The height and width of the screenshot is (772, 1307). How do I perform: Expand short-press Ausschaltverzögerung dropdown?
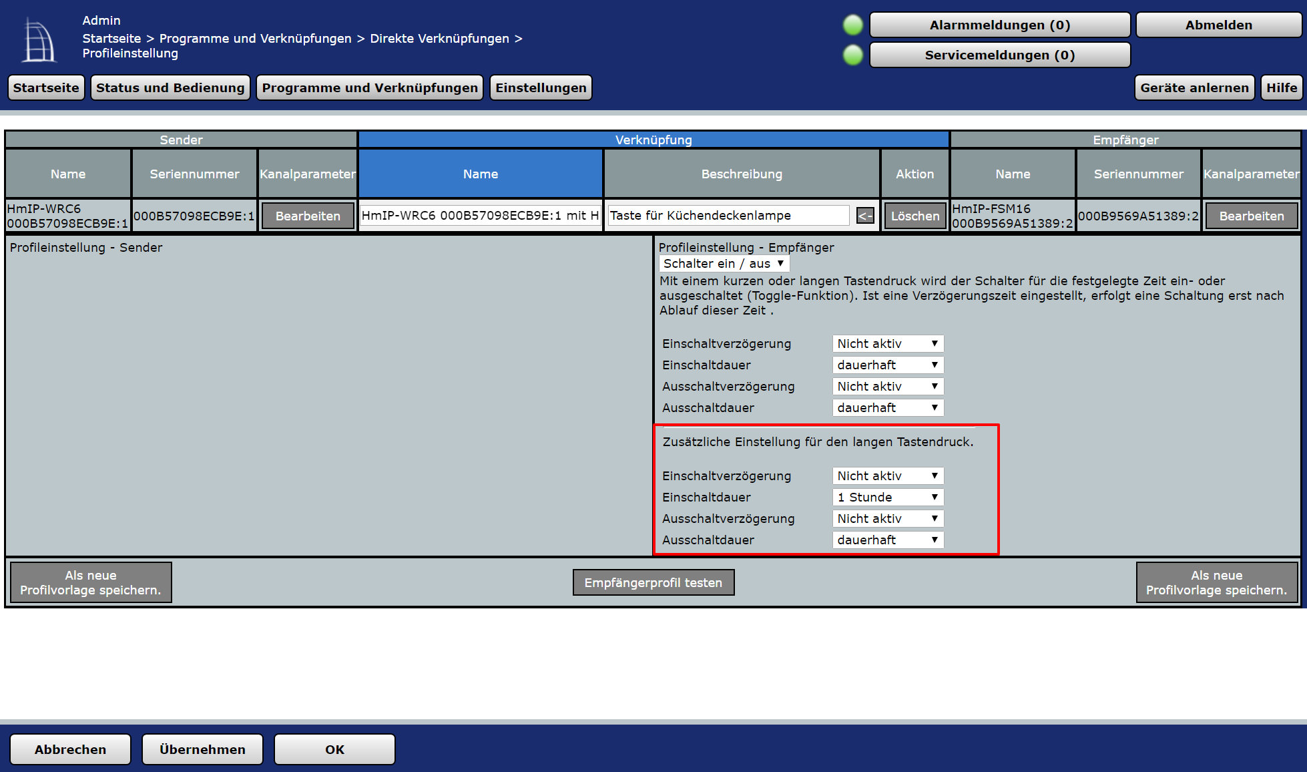pos(887,386)
